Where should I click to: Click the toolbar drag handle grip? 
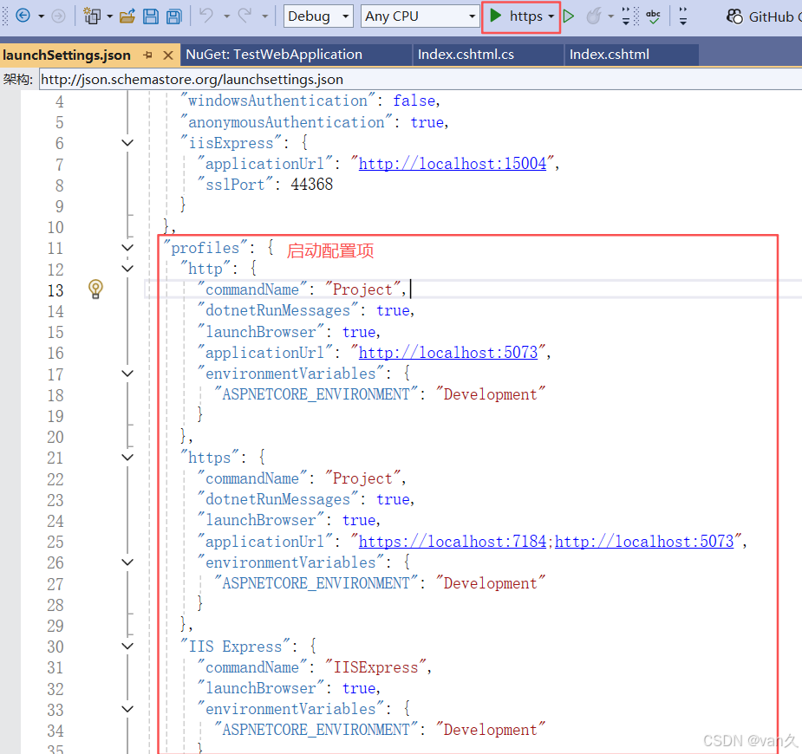pos(5,16)
